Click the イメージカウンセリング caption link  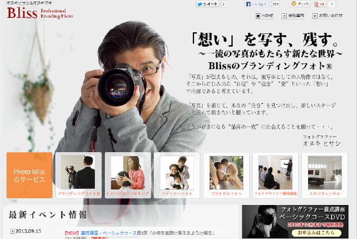[x=127, y=194]
